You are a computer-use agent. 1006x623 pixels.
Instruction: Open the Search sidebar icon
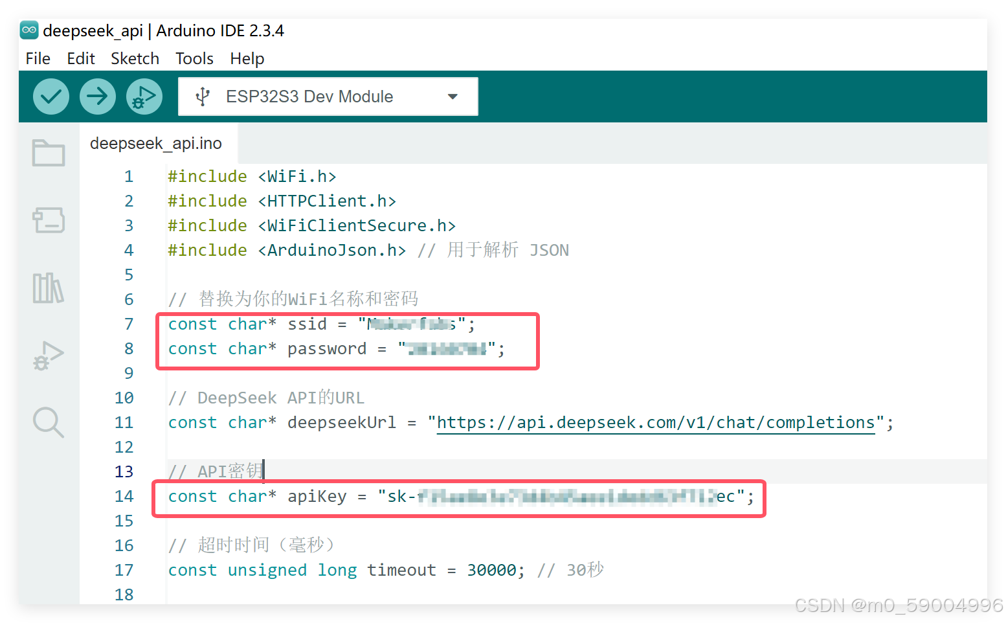point(49,422)
